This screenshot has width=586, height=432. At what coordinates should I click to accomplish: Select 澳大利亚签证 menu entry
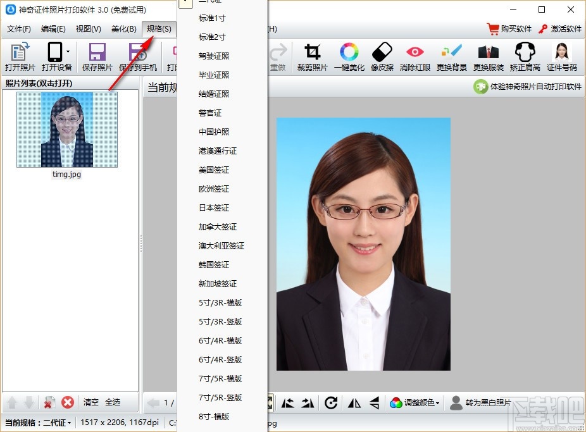tap(222, 246)
